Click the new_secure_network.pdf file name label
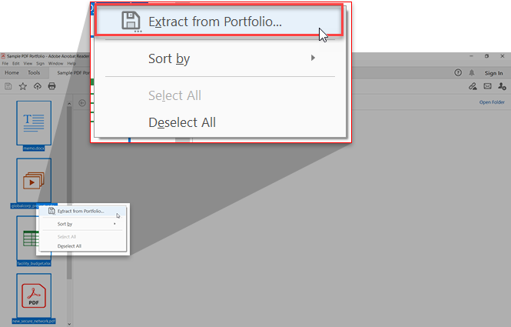 pyautogui.click(x=34, y=321)
